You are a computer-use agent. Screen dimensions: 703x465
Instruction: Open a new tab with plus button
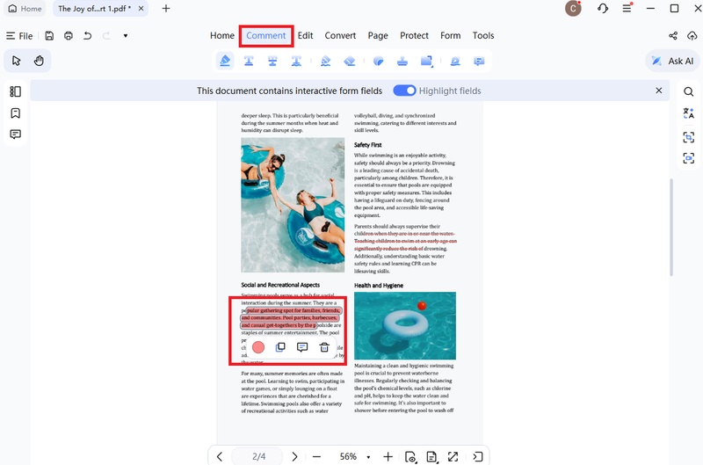click(166, 9)
